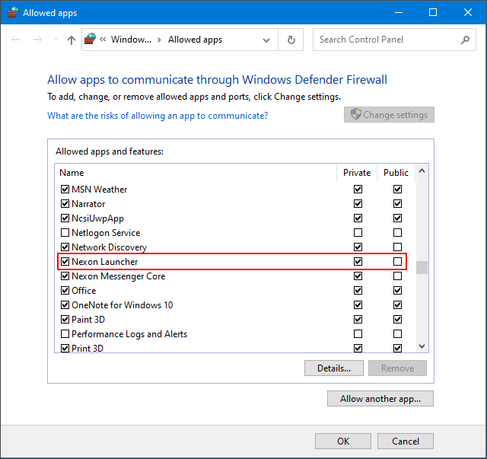Toggle the Narrator name checkbox
The width and height of the screenshot is (487, 459).
point(65,204)
